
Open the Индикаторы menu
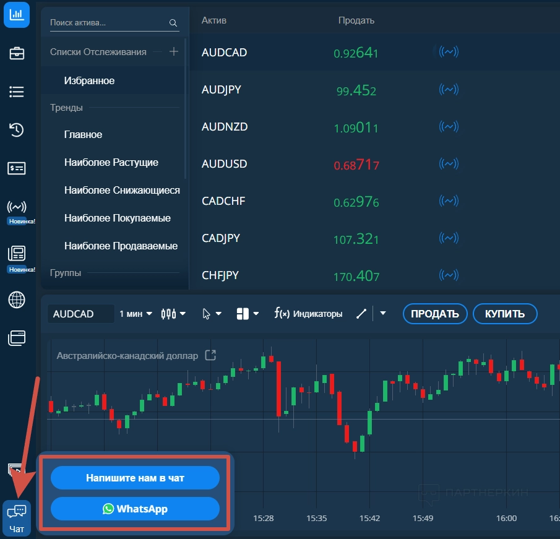click(x=308, y=314)
